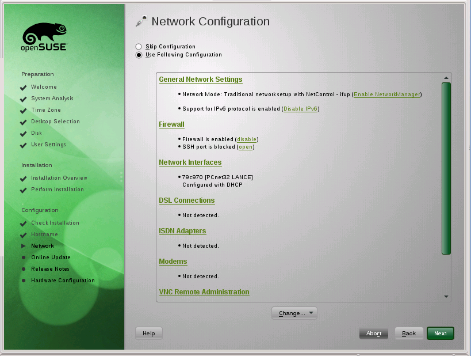Click the Preparation section heading
Image resolution: width=471 pixels, height=356 pixels.
point(37,74)
